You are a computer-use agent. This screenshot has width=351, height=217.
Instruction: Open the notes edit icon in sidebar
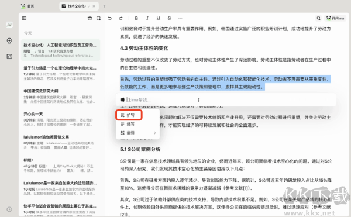point(9,57)
